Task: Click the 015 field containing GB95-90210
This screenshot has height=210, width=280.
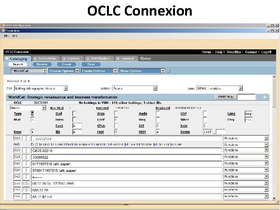Action: (x=126, y=151)
